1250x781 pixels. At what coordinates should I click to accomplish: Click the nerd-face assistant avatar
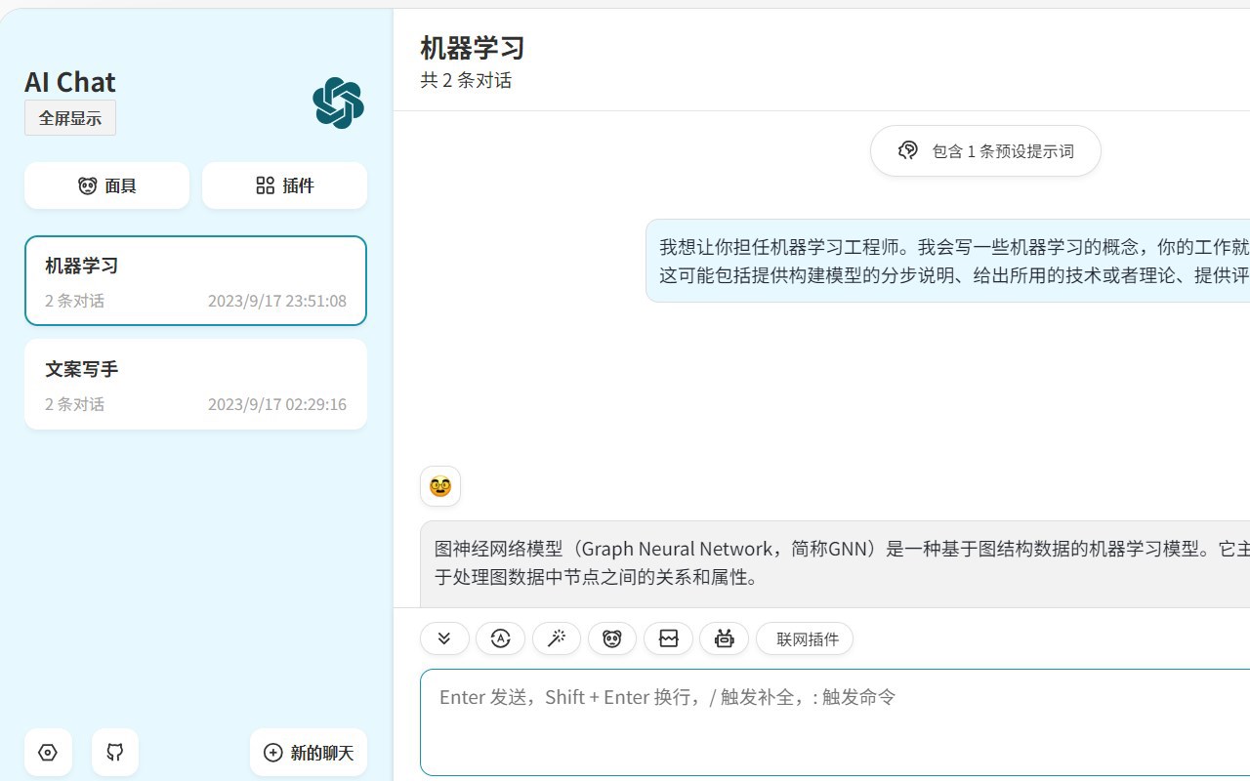point(439,485)
